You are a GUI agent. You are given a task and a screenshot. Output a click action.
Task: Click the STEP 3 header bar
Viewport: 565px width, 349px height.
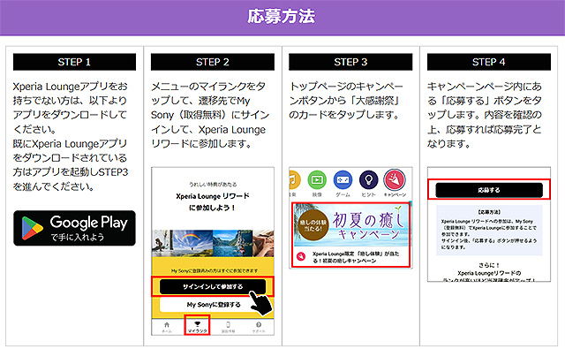[x=350, y=62]
